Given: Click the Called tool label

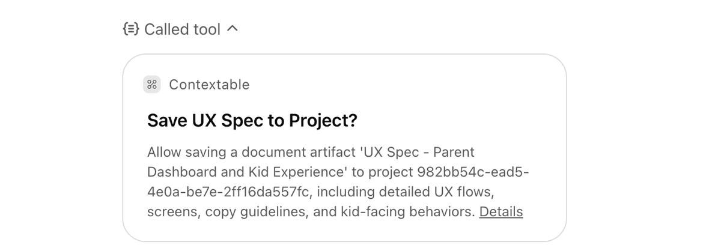Looking at the screenshot, I should coord(182,29).
